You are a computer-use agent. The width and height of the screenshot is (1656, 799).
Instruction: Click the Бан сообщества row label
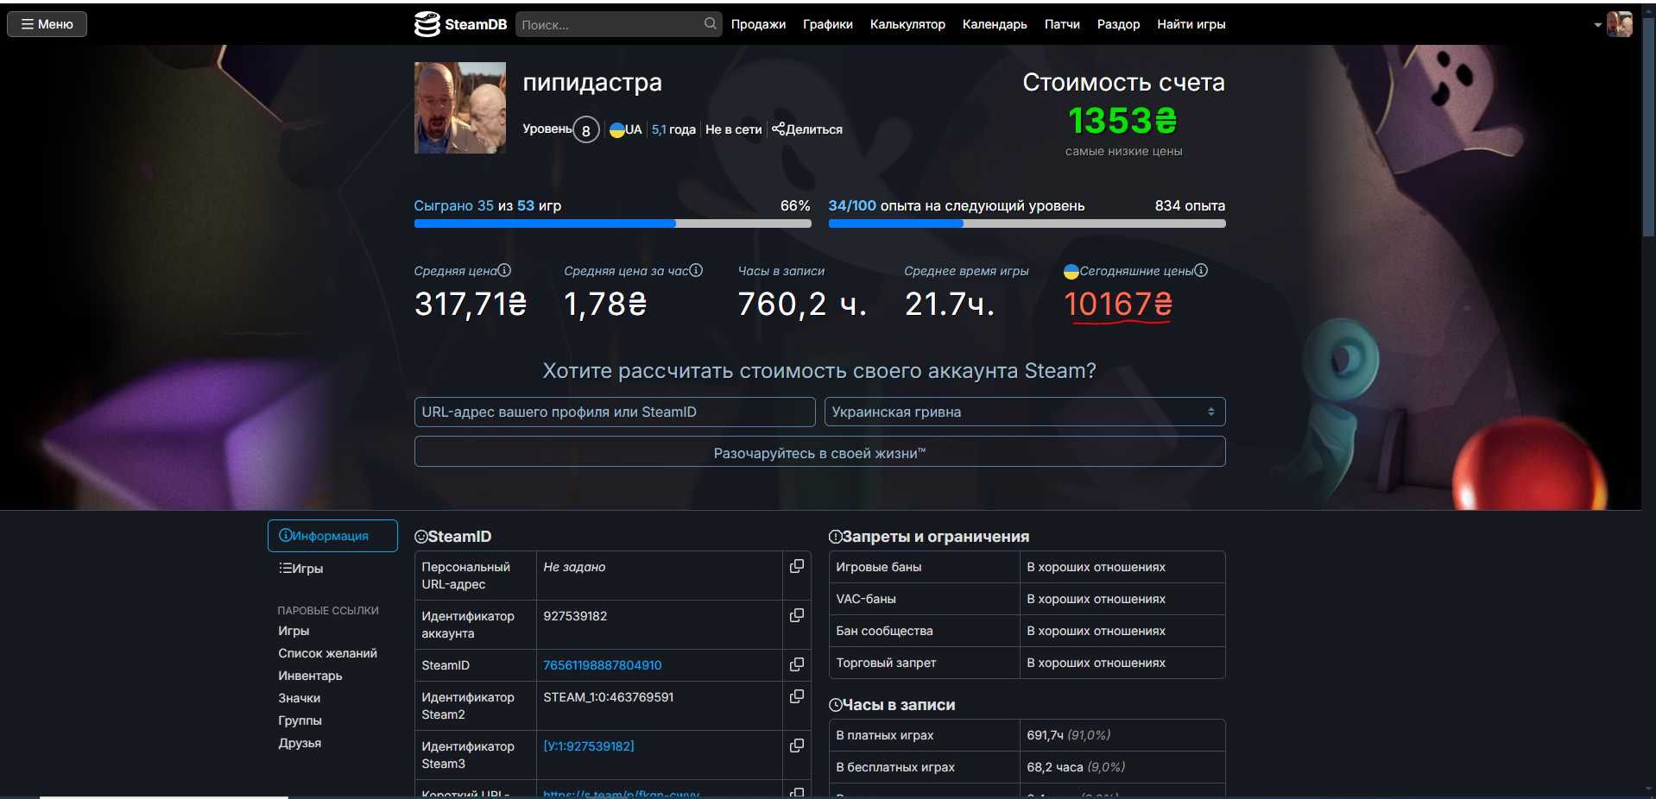(x=884, y=631)
